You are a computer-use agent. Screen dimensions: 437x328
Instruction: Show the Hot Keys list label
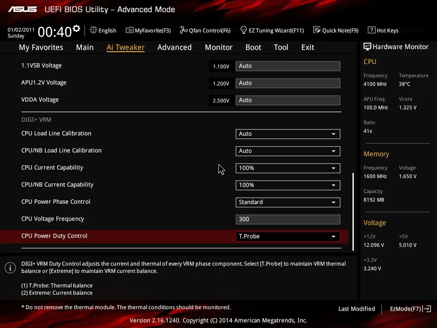tap(387, 30)
